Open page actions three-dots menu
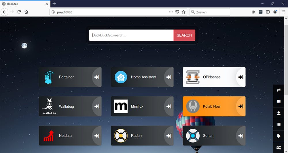Screen dimensions: 288x153 171,12
